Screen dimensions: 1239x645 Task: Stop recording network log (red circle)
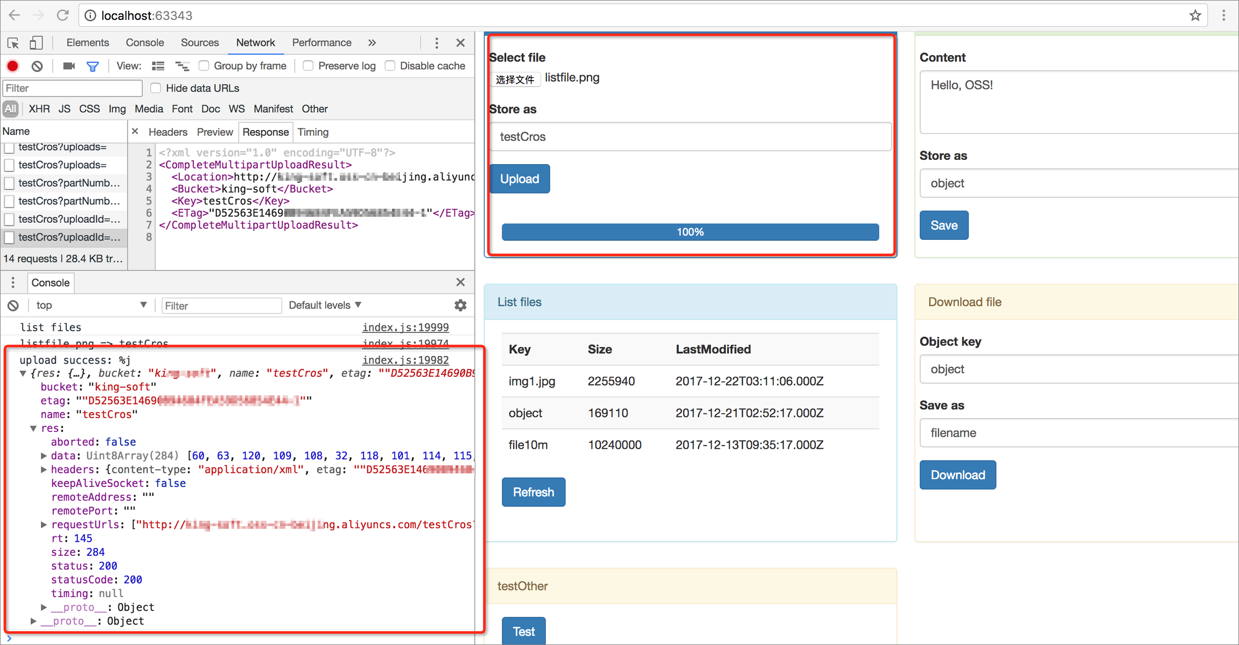pos(12,66)
